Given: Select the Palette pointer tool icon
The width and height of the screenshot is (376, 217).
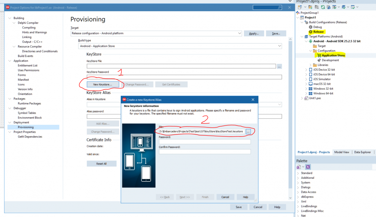Looking at the screenshot, I should point(308,167).
